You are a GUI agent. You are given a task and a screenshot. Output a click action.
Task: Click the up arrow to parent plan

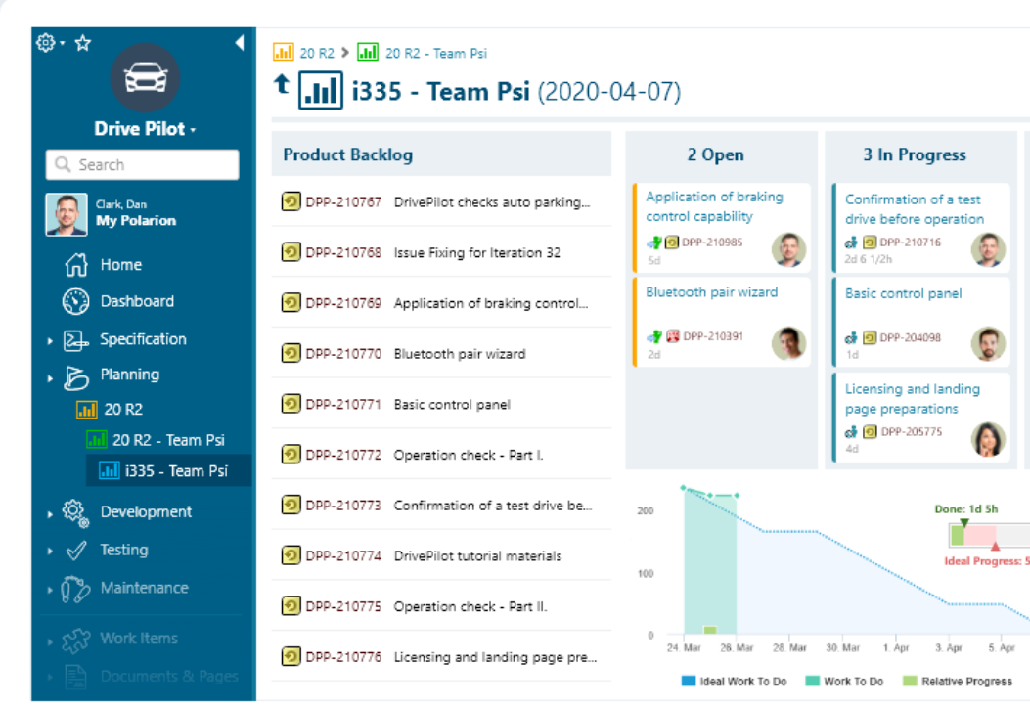click(282, 84)
